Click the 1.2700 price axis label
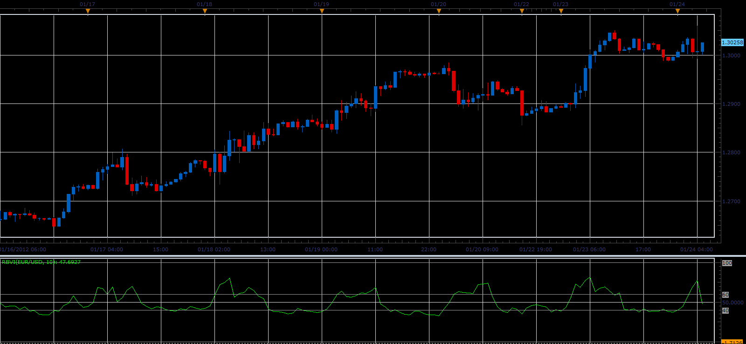This screenshot has width=746, height=344. (731, 201)
